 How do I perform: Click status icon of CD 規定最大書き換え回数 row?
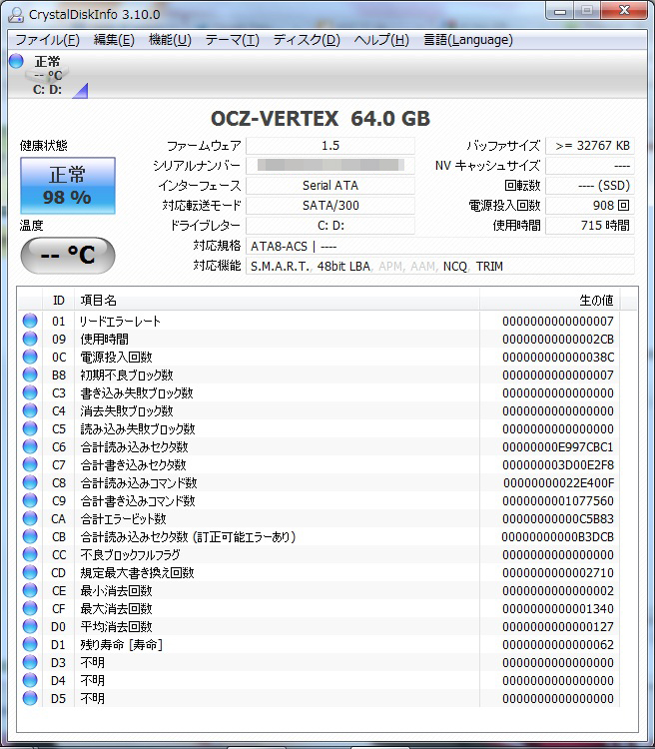[x=30, y=572]
